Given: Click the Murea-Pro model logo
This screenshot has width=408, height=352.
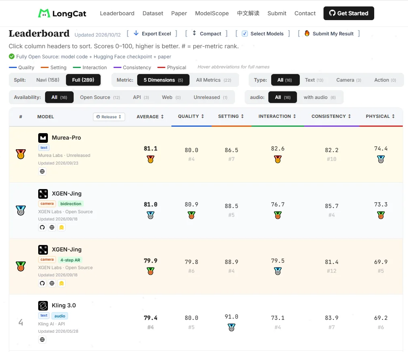Looking at the screenshot, I should point(43,138).
